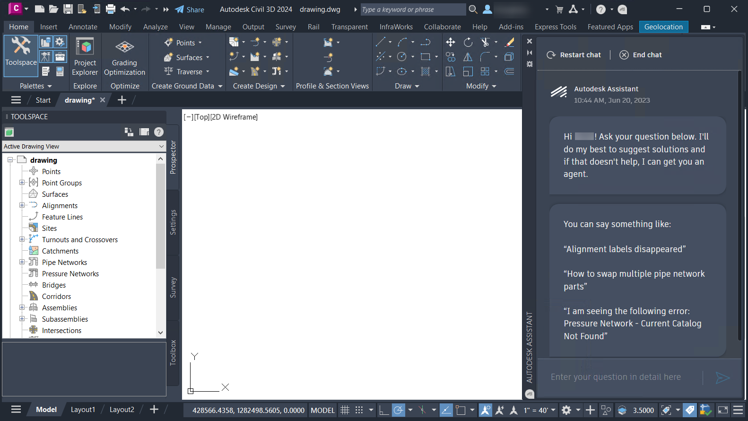
Task: Select the Rotate tool
Action: point(468,42)
